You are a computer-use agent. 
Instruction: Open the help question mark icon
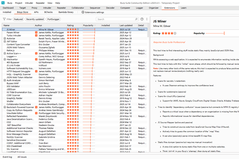click(x=142, y=19)
